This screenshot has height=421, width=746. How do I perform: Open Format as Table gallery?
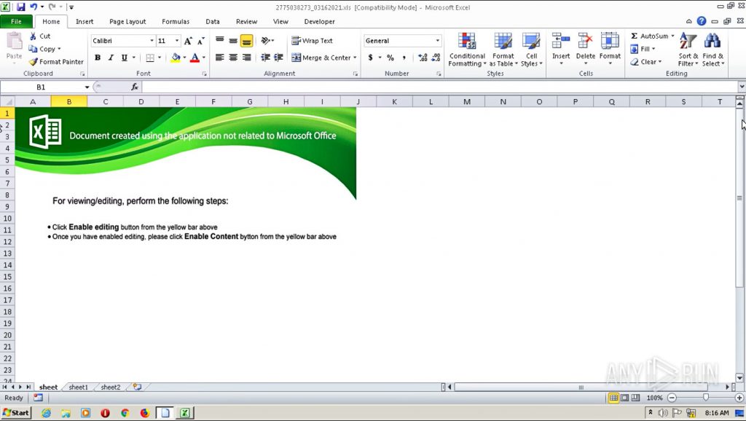[503, 42]
